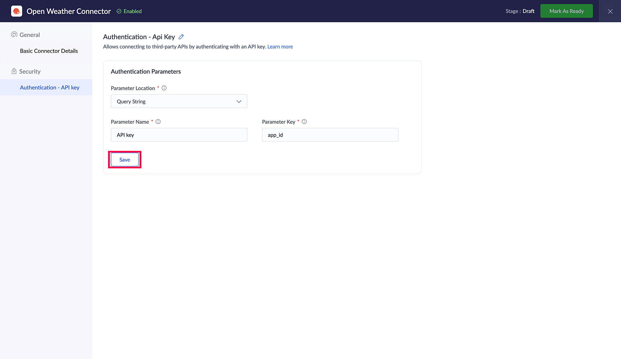
Task: Click the pencil edit icon beside Api Key
Action: tap(181, 37)
